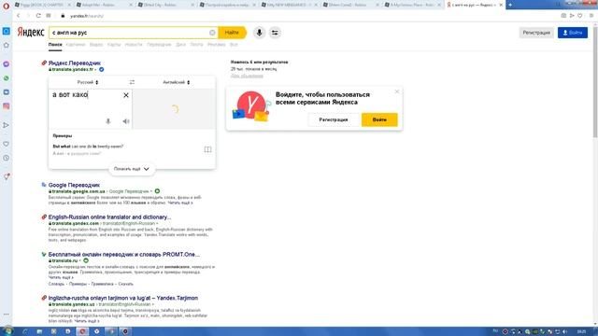The image size is (598, 336).
Task: Open Instagram in the Opera sidebar
Action: click(x=7, y=106)
